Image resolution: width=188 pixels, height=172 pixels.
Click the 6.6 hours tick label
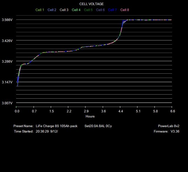click(x=173, y=112)
